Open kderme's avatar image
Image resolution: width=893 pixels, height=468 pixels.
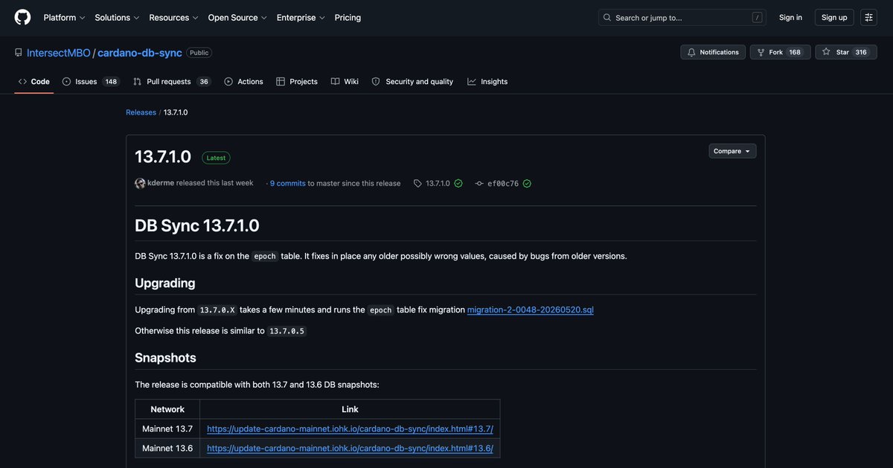tap(140, 183)
